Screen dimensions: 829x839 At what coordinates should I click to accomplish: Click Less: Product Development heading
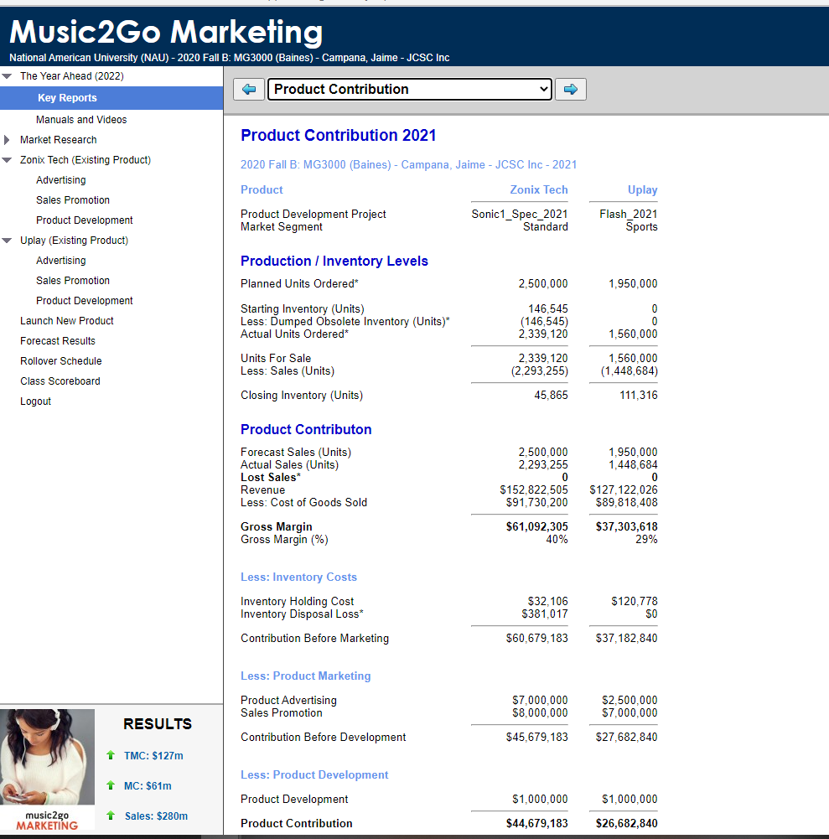(314, 775)
